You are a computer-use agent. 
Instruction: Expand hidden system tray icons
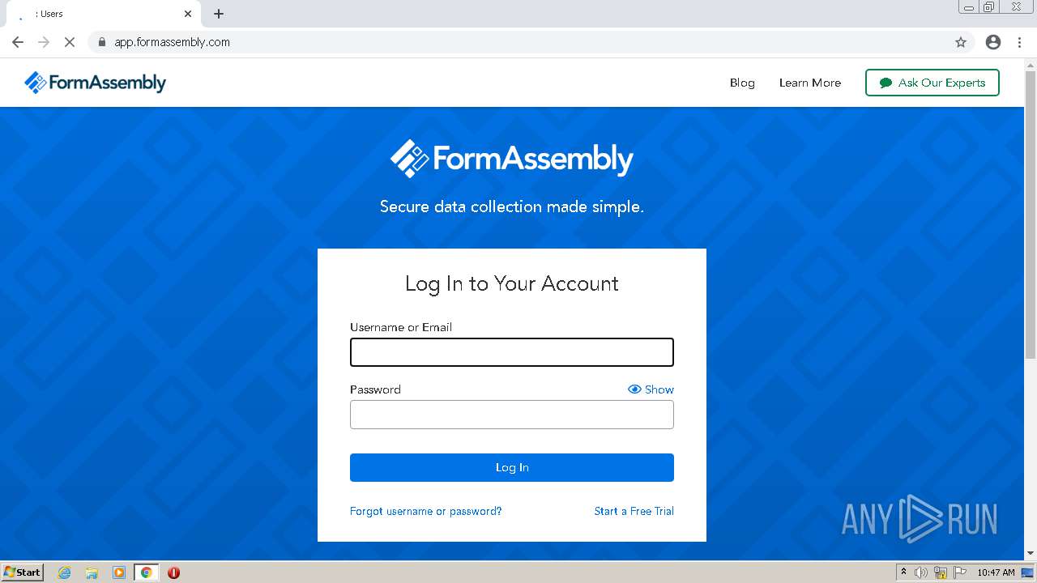coord(904,572)
